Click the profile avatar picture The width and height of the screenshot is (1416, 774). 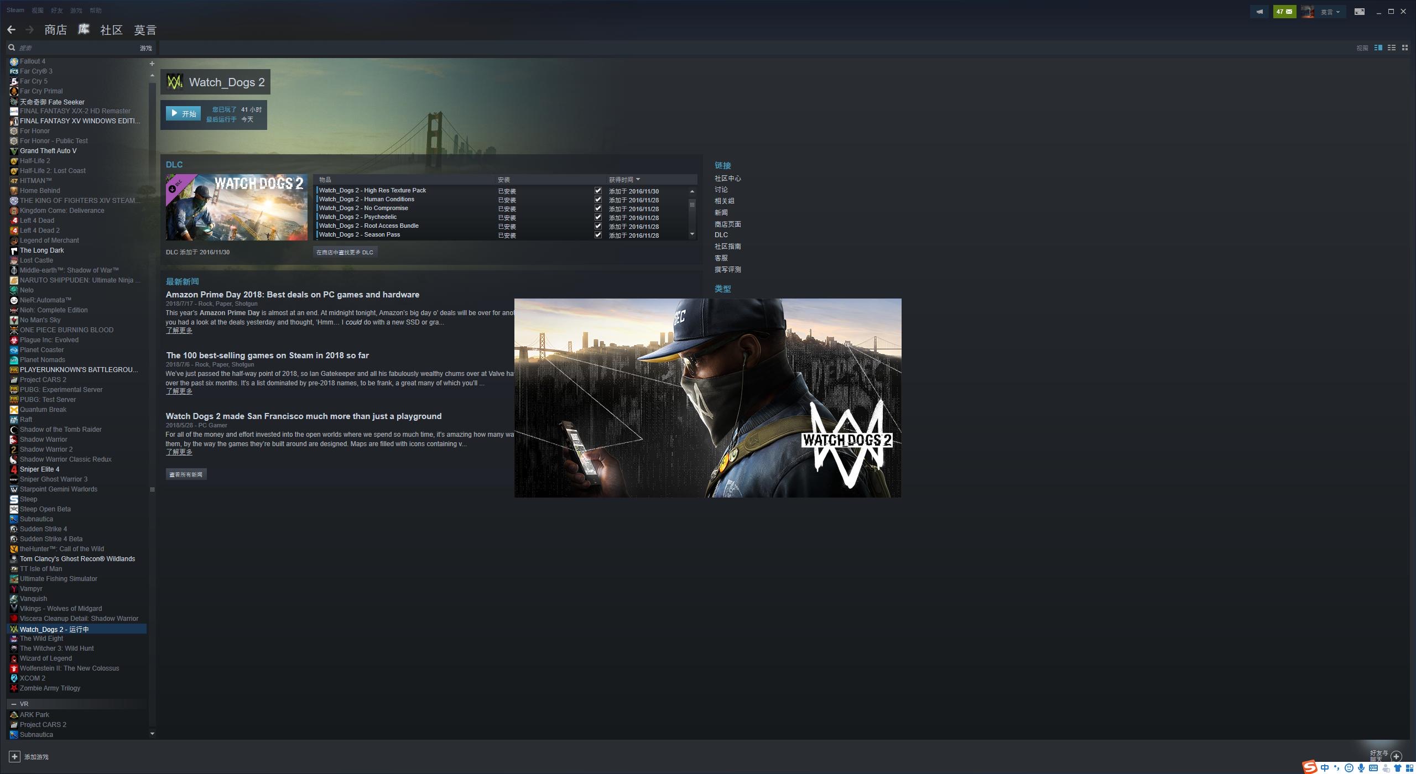point(1308,11)
